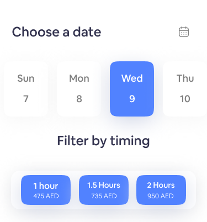Select the Sun 7 date card
The height and width of the screenshot is (222, 207).
click(x=26, y=89)
